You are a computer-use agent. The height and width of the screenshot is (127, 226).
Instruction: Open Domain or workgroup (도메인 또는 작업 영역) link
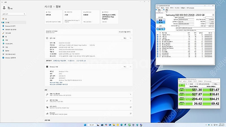point(60,61)
